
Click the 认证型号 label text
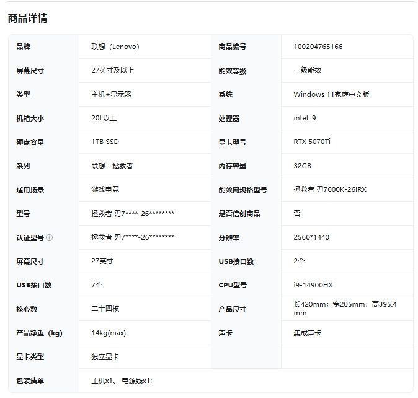30,238
